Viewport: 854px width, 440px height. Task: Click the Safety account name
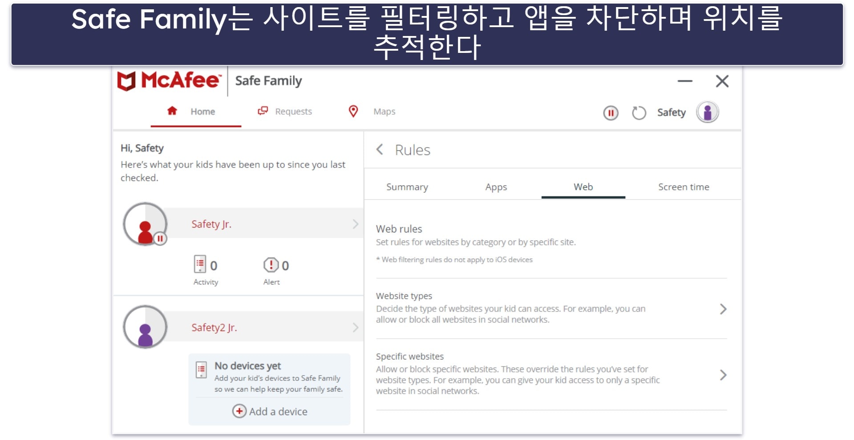coord(671,112)
